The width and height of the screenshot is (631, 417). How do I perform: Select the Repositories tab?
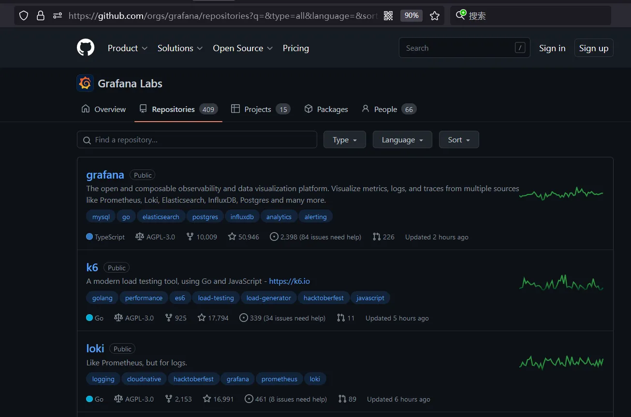(x=178, y=109)
